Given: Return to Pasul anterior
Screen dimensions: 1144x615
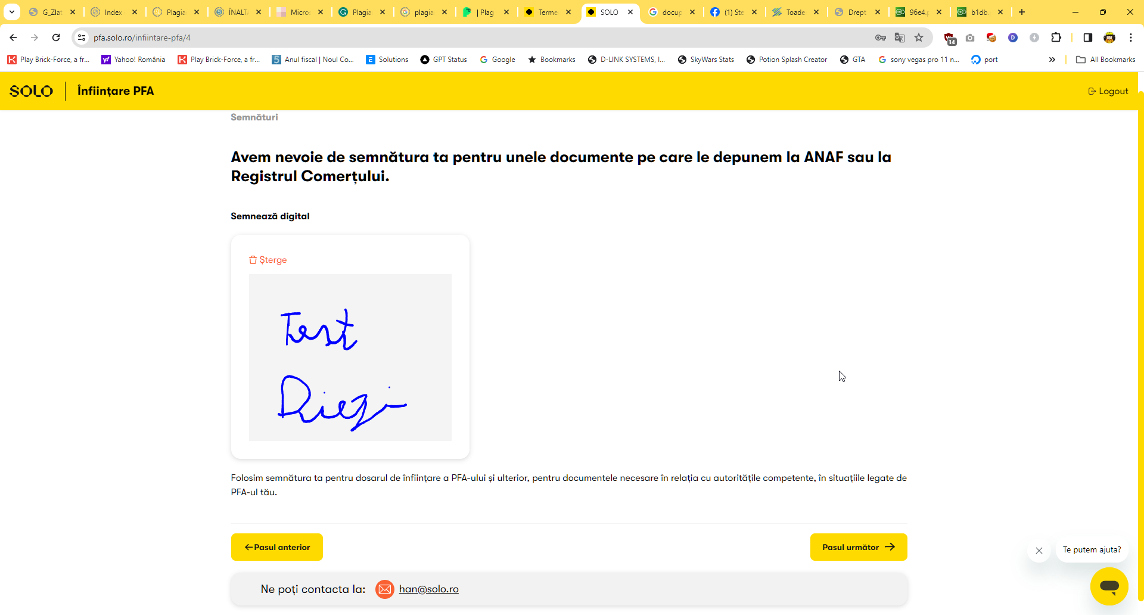Looking at the screenshot, I should pos(277,547).
